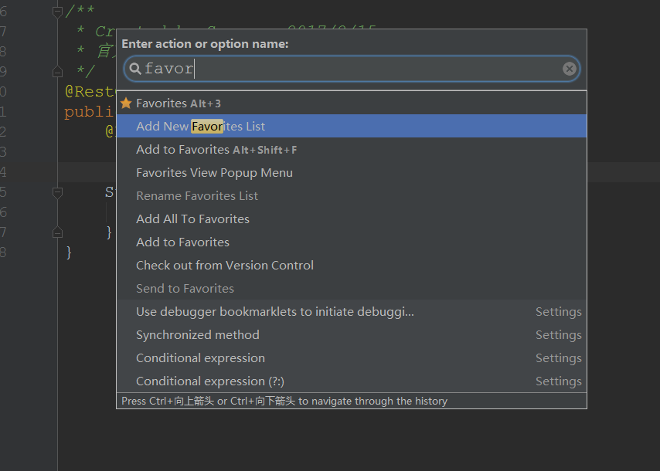The image size is (660, 471).
Task: Select Synchronized method settings option
Action: coord(198,334)
